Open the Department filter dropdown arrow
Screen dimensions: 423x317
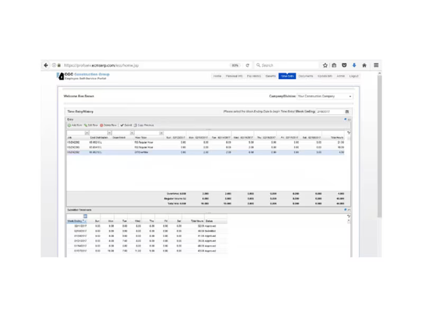click(x=132, y=133)
